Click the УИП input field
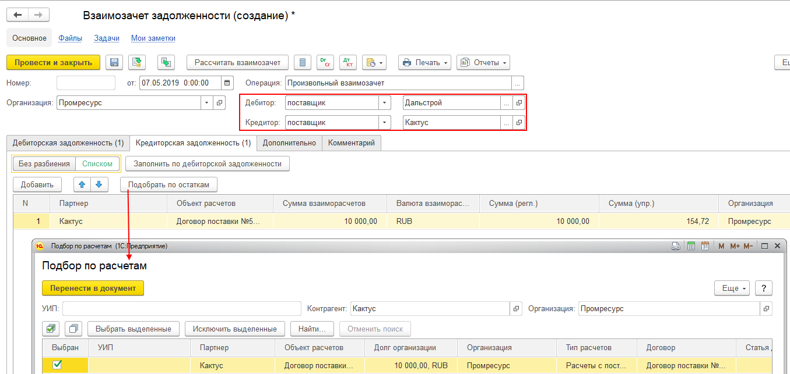This screenshot has height=374, width=790. (x=182, y=309)
